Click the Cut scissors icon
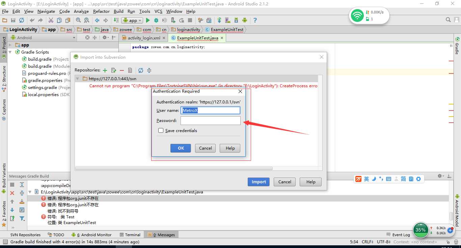This screenshot has height=248, width=461. (x=51, y=20)
